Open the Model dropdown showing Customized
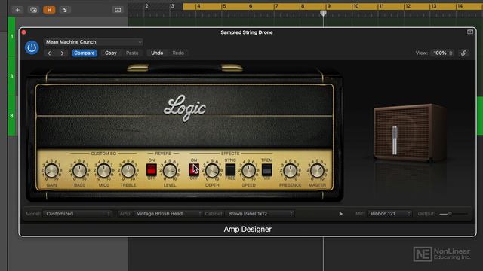Screen dimensions: 483x271 click(77, 214)
